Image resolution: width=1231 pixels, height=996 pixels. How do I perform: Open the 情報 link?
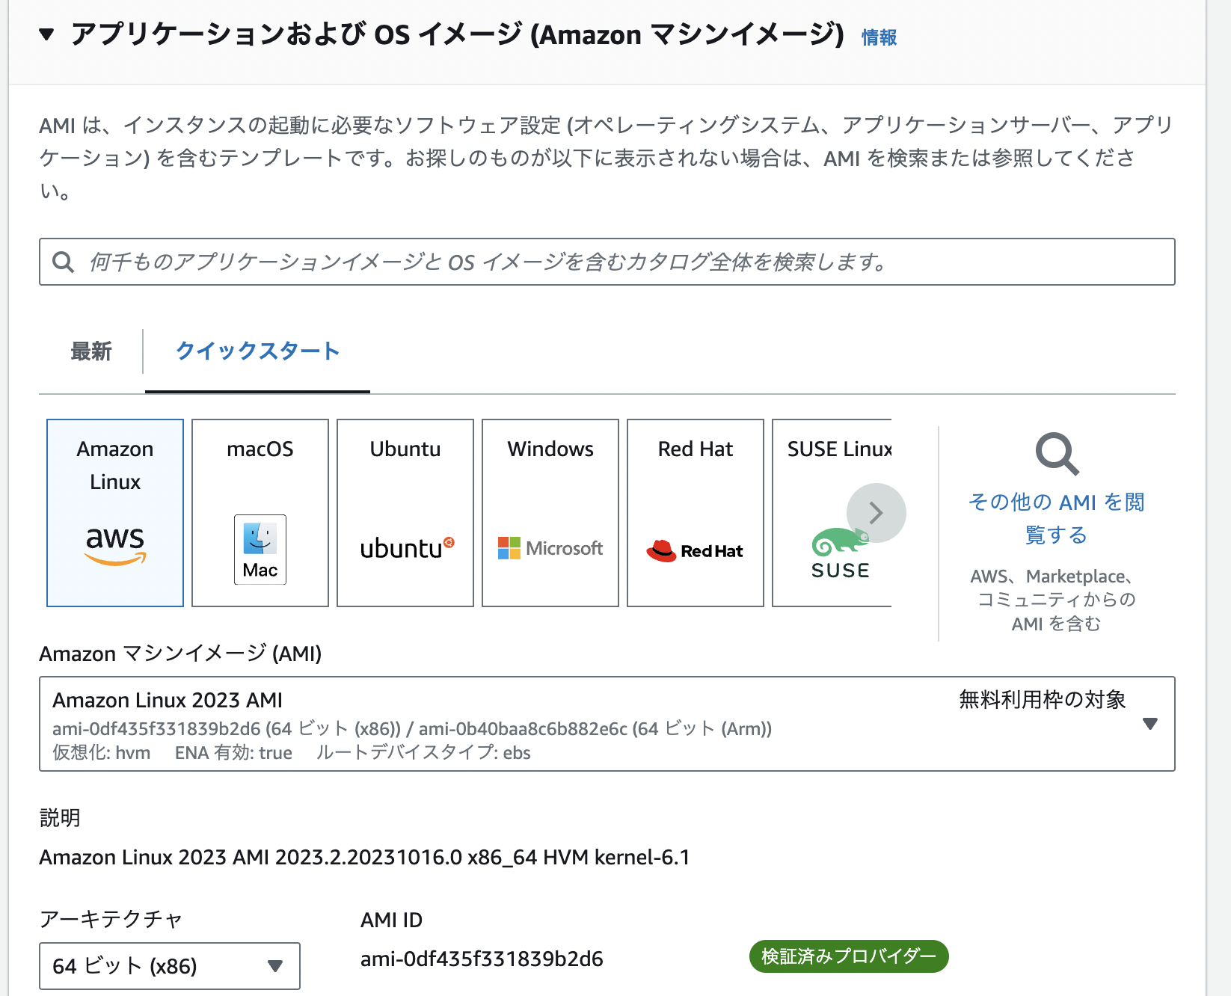(x=879, y=36)
